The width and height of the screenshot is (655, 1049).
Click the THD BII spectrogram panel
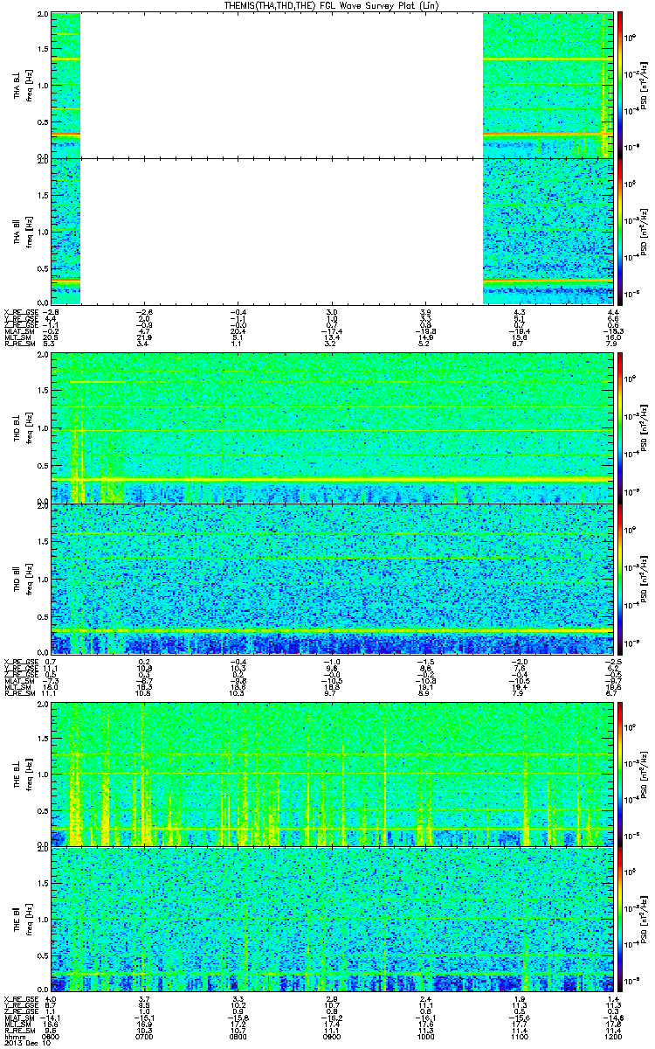(333, 580)
